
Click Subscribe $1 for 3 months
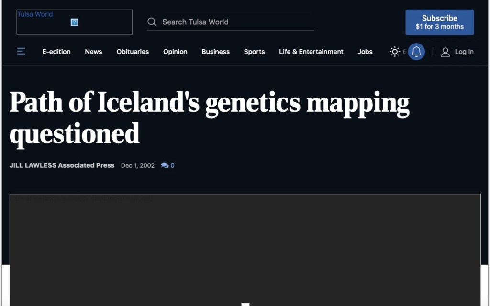point(439,22)
